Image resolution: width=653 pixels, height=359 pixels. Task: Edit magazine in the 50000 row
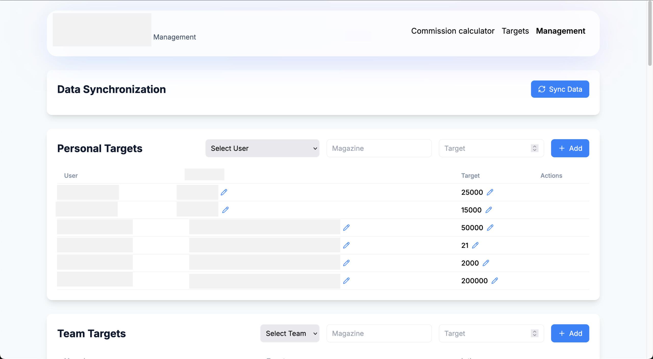click(x=346, y=227)
